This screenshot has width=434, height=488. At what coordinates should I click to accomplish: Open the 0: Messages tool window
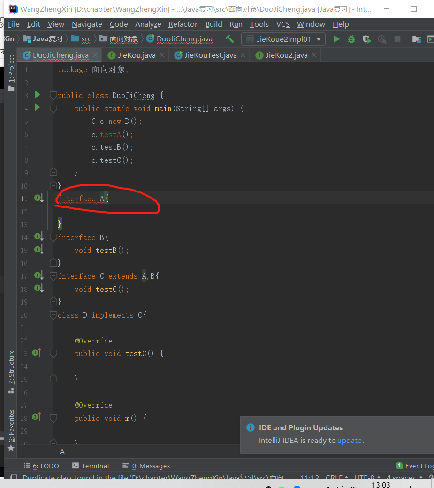tap(146, 466)
